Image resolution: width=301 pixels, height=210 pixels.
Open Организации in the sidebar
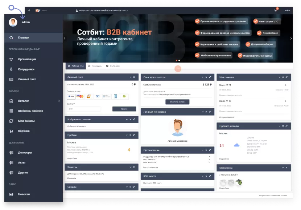pos(27,59)
